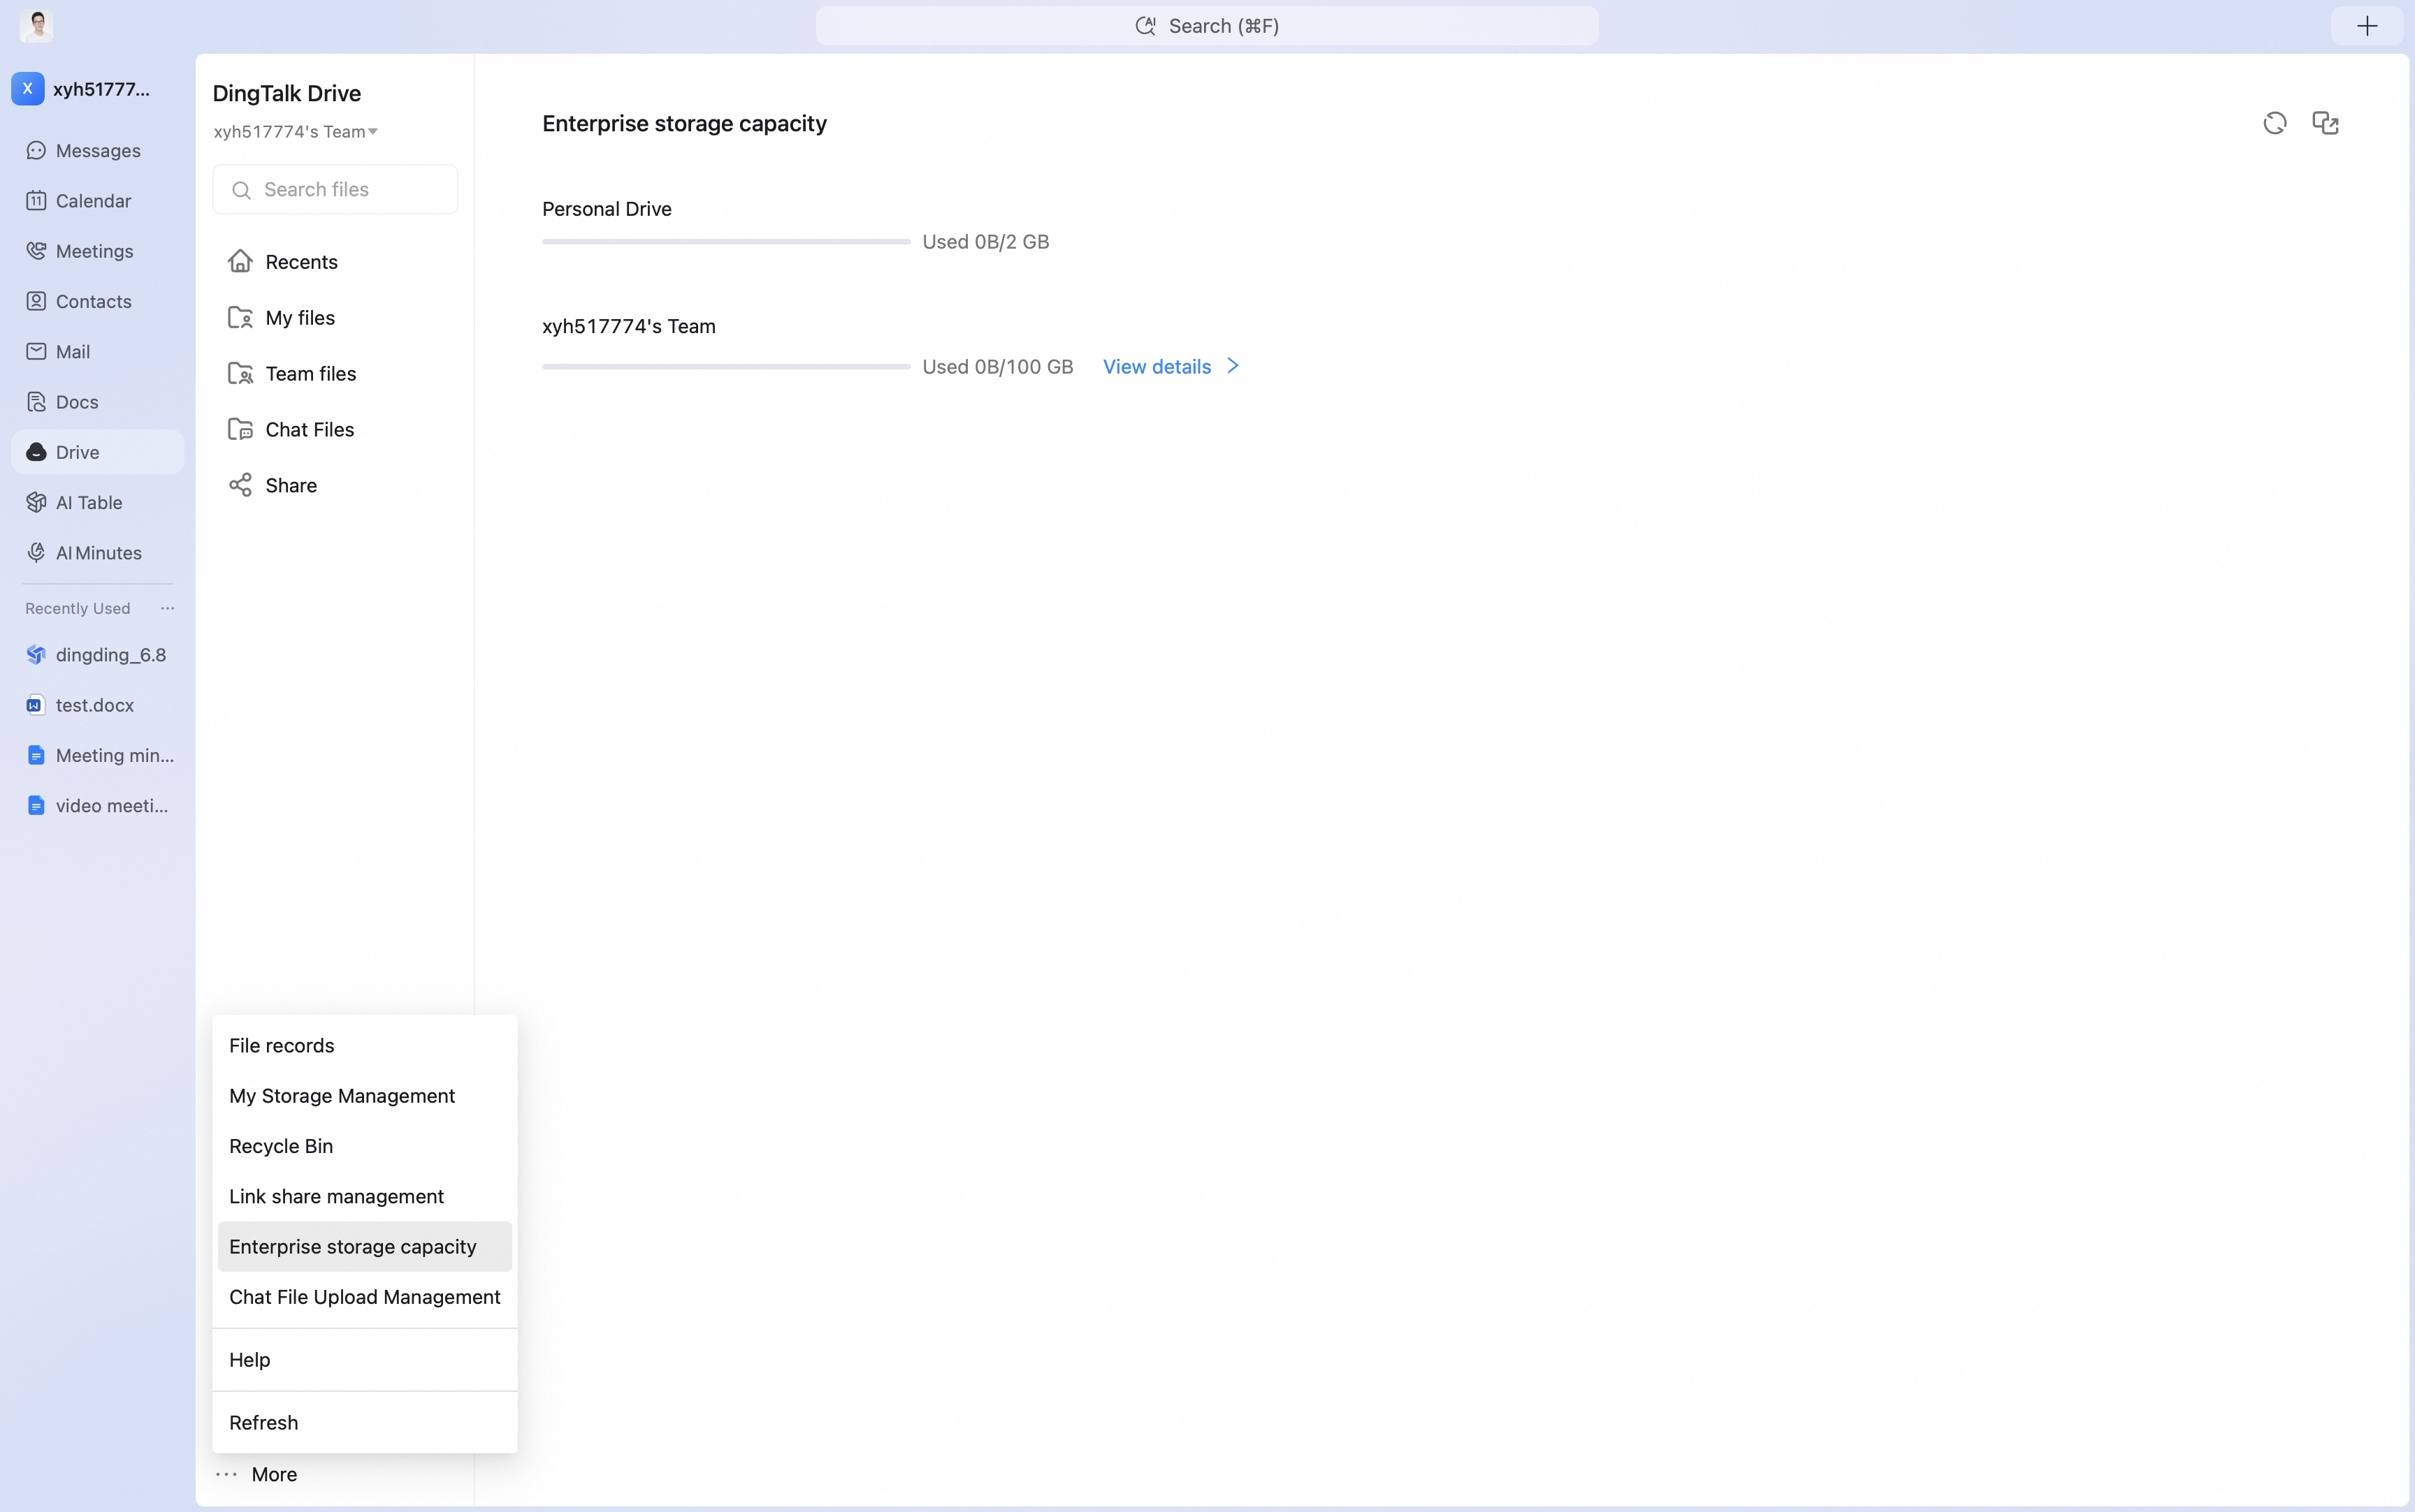Select Team files in Drive navigation

coord(334,373)
